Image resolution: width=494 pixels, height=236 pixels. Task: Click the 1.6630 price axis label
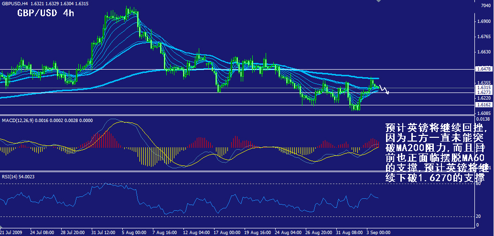point(483,52)
